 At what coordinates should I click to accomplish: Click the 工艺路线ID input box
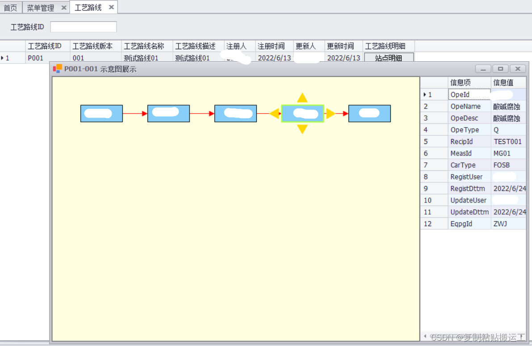tap(83, 26)
